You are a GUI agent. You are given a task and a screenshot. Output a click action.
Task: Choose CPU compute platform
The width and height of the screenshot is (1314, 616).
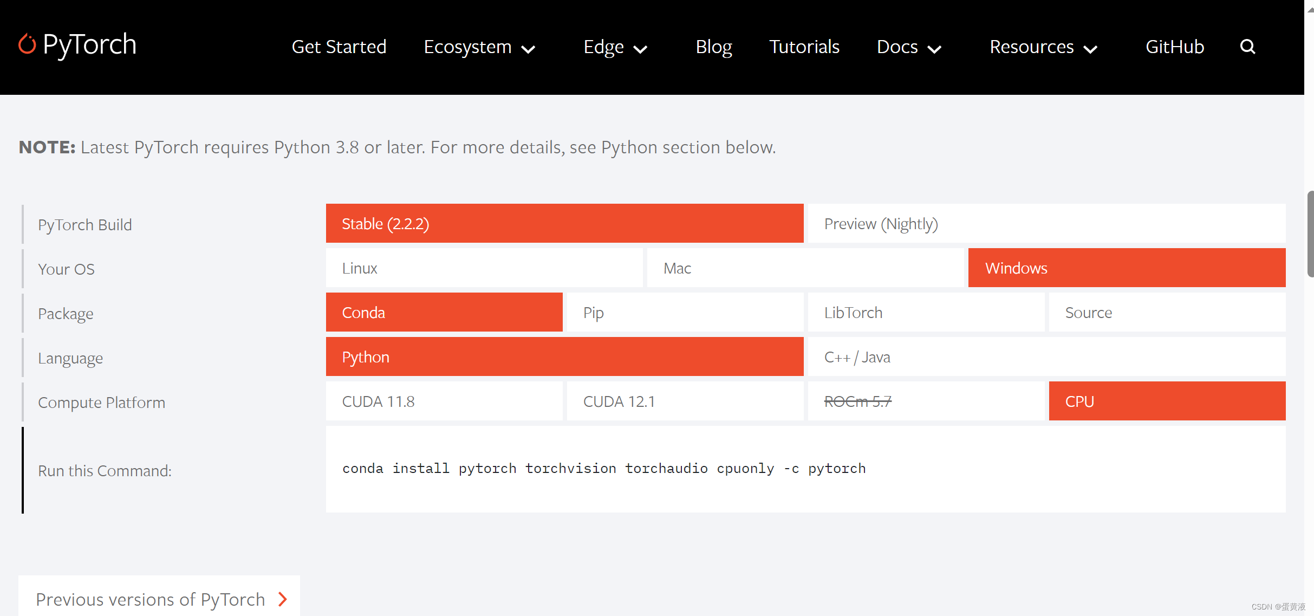pos(1167,401)
